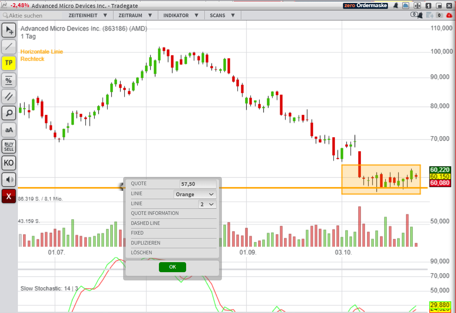Confirm with the green OK button
The height and width of the screenshot is (313, 456).
click(x=173, y=267)
